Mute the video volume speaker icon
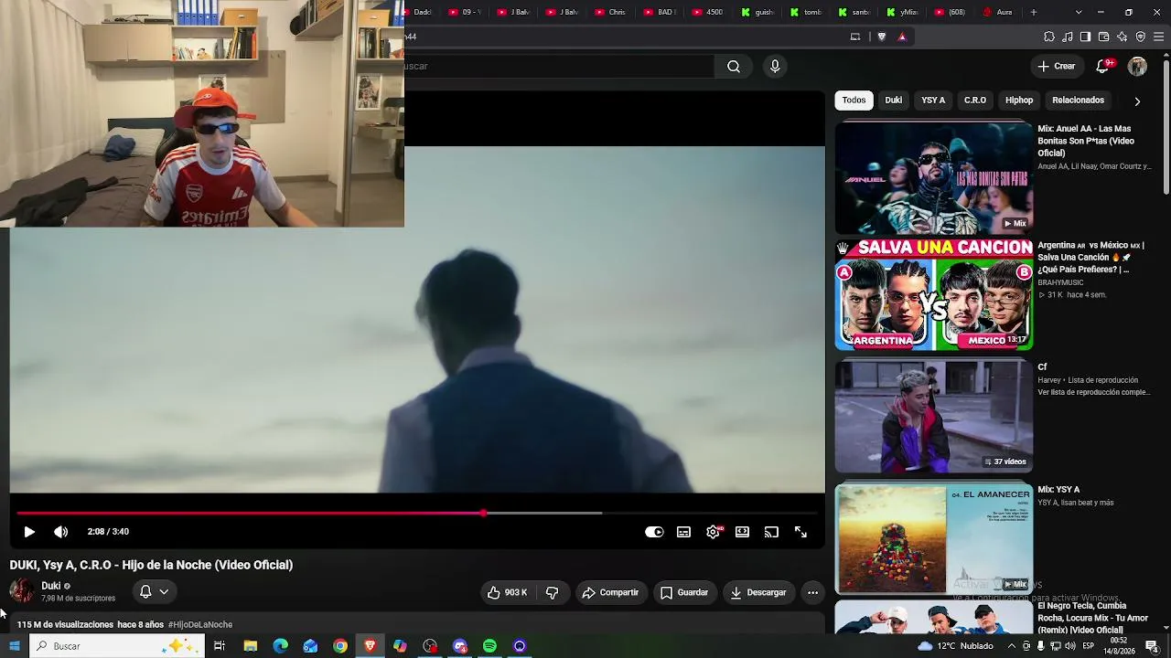 point(60,532)
